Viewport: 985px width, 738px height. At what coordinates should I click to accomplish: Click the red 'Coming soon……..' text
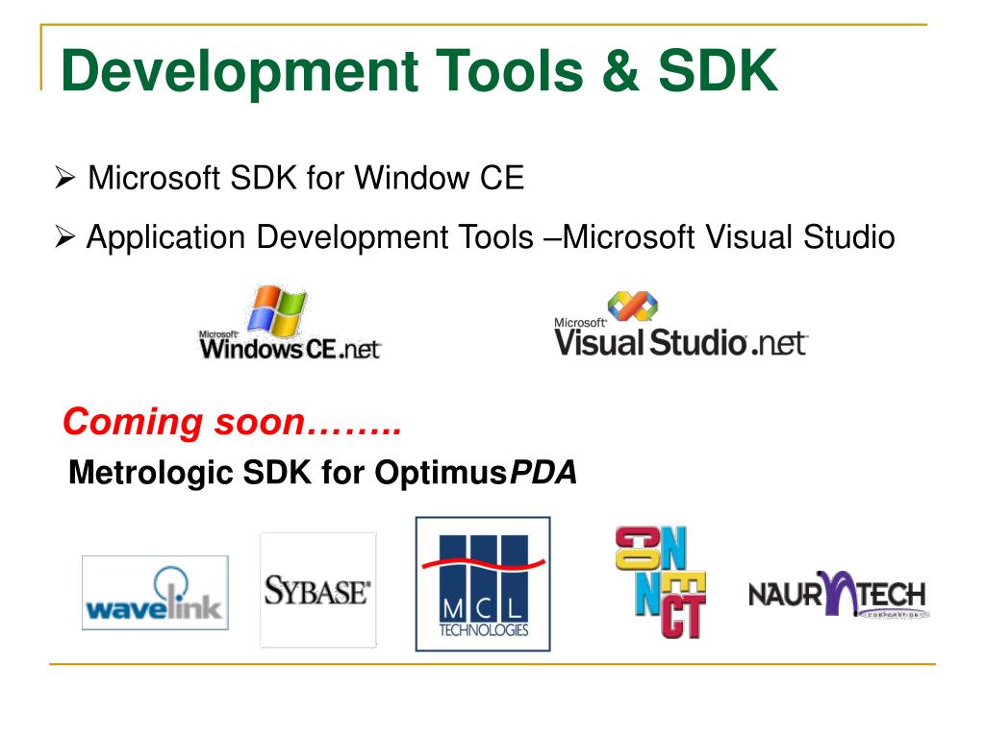tap(232, 422)
